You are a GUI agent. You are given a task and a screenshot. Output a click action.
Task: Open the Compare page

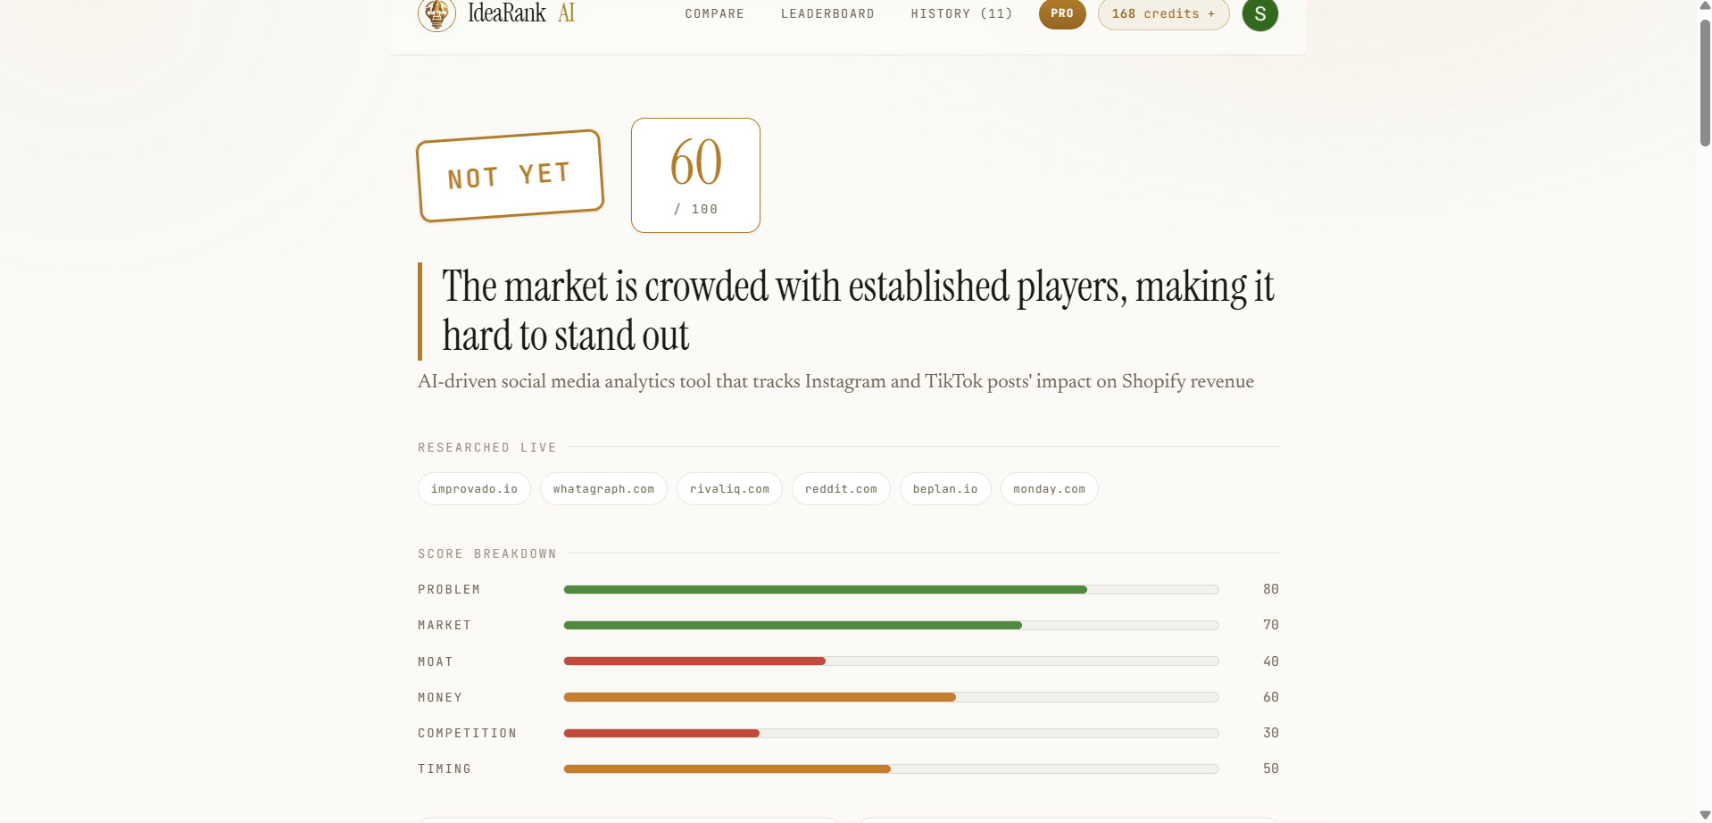coord(714,13)
